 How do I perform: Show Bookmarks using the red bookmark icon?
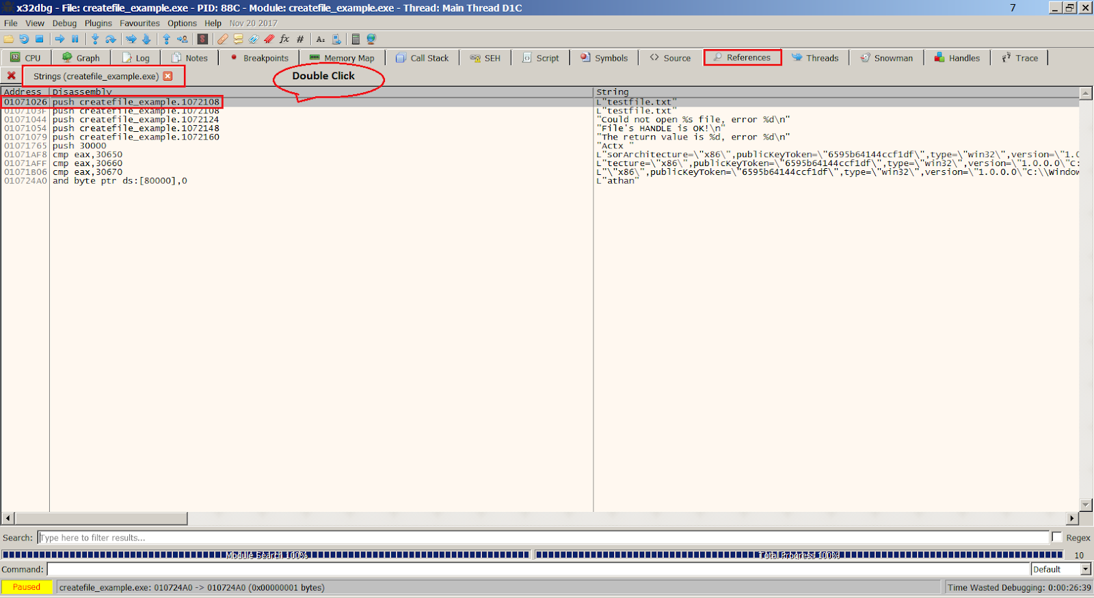coord(269,39)
